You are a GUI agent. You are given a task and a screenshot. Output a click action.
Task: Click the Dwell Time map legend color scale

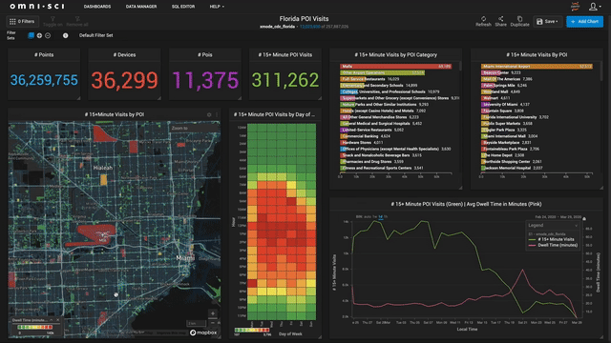[35, 328]
